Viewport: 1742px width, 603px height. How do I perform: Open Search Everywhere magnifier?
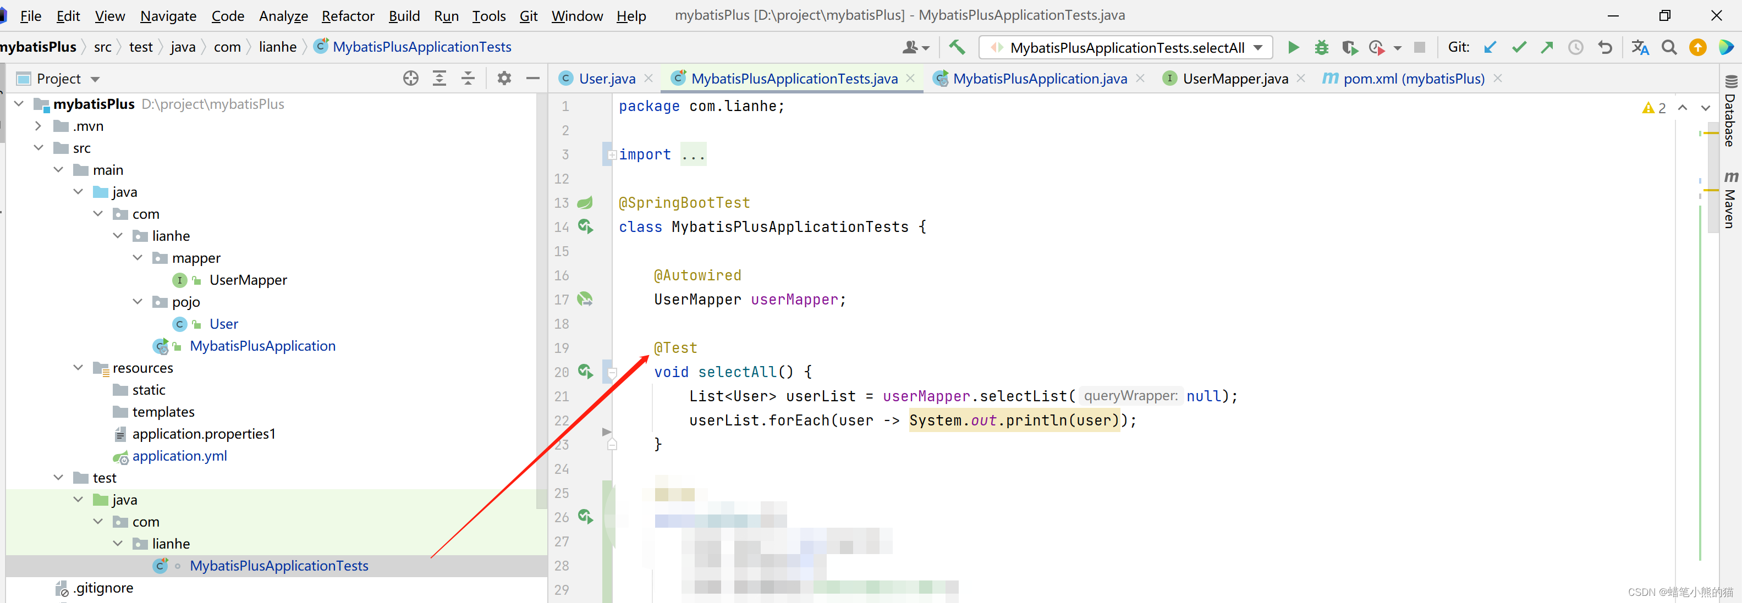pos(1669,47)
